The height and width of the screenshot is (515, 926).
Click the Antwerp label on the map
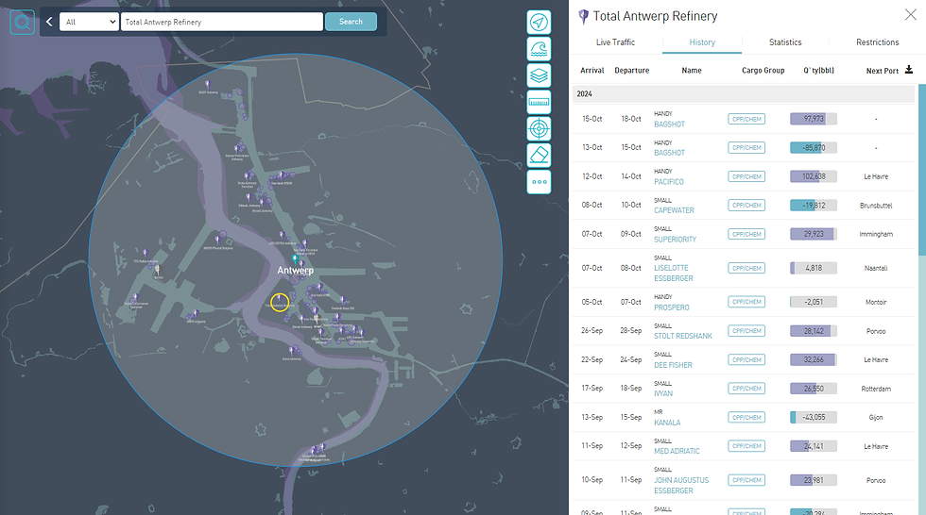point(295,271)
